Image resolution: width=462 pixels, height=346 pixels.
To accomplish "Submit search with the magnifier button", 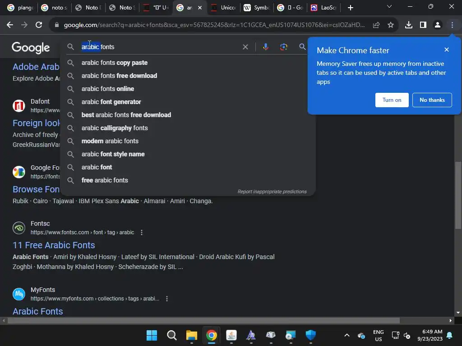I will click(302, 47).
